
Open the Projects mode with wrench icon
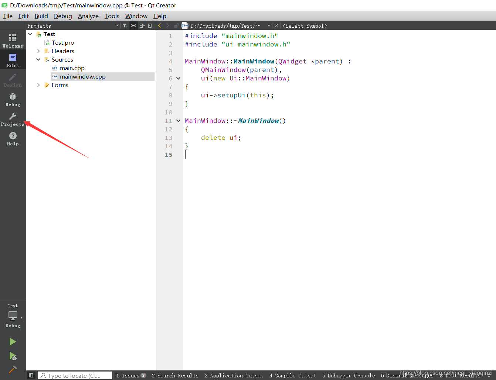[13, 119]
